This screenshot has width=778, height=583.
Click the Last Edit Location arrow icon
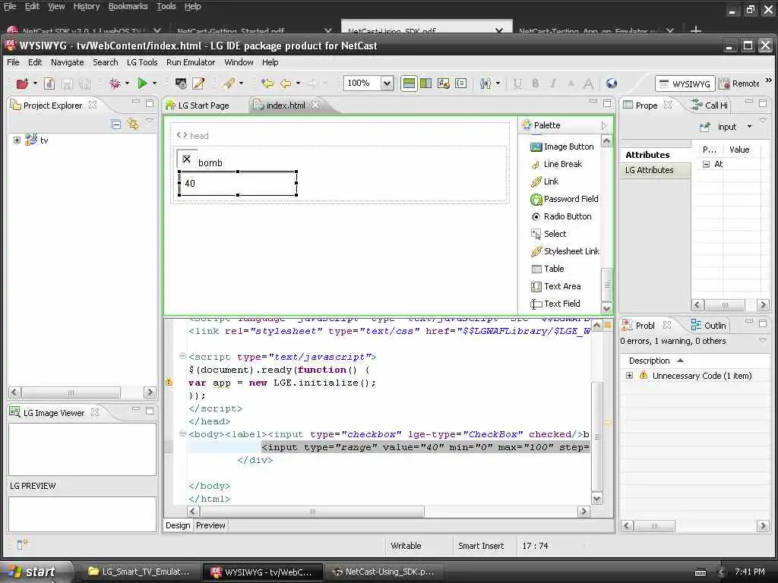[x=267, y=84]
